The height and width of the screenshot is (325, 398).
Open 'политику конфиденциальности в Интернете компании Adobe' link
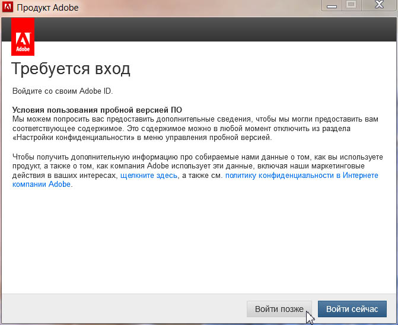pos(301,176)
